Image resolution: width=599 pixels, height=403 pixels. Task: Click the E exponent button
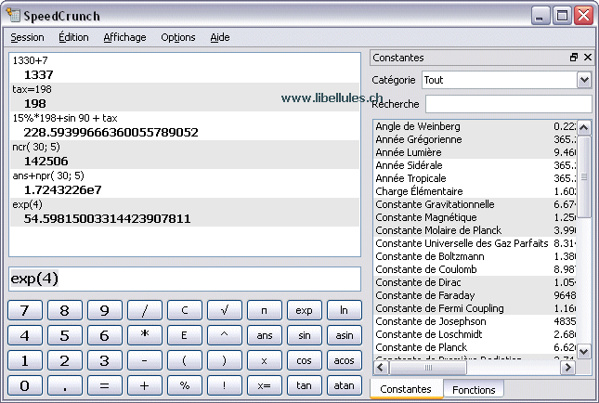coord(185,335)
